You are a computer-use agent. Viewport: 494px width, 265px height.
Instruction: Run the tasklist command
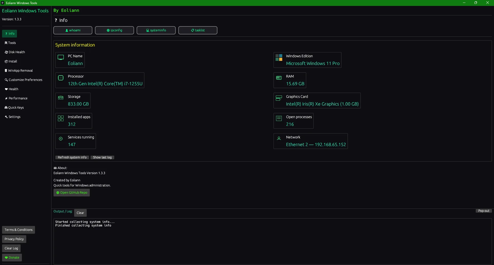pos(198,30)
